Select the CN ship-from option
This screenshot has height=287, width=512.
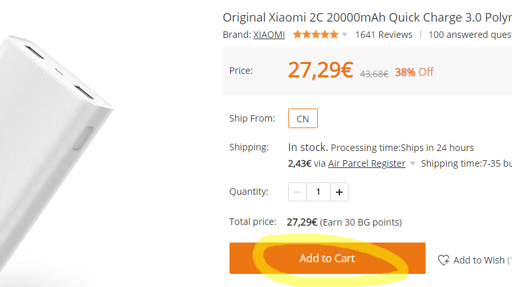(x=303, y=119)
